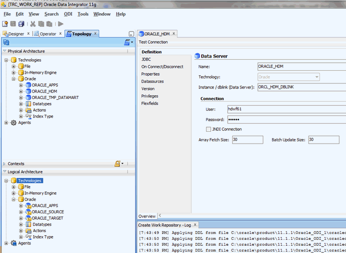Viewport: 346px width, 253px height.
Task: Click the Actions icon under Physical Architecture
Action: coord(28,110)
